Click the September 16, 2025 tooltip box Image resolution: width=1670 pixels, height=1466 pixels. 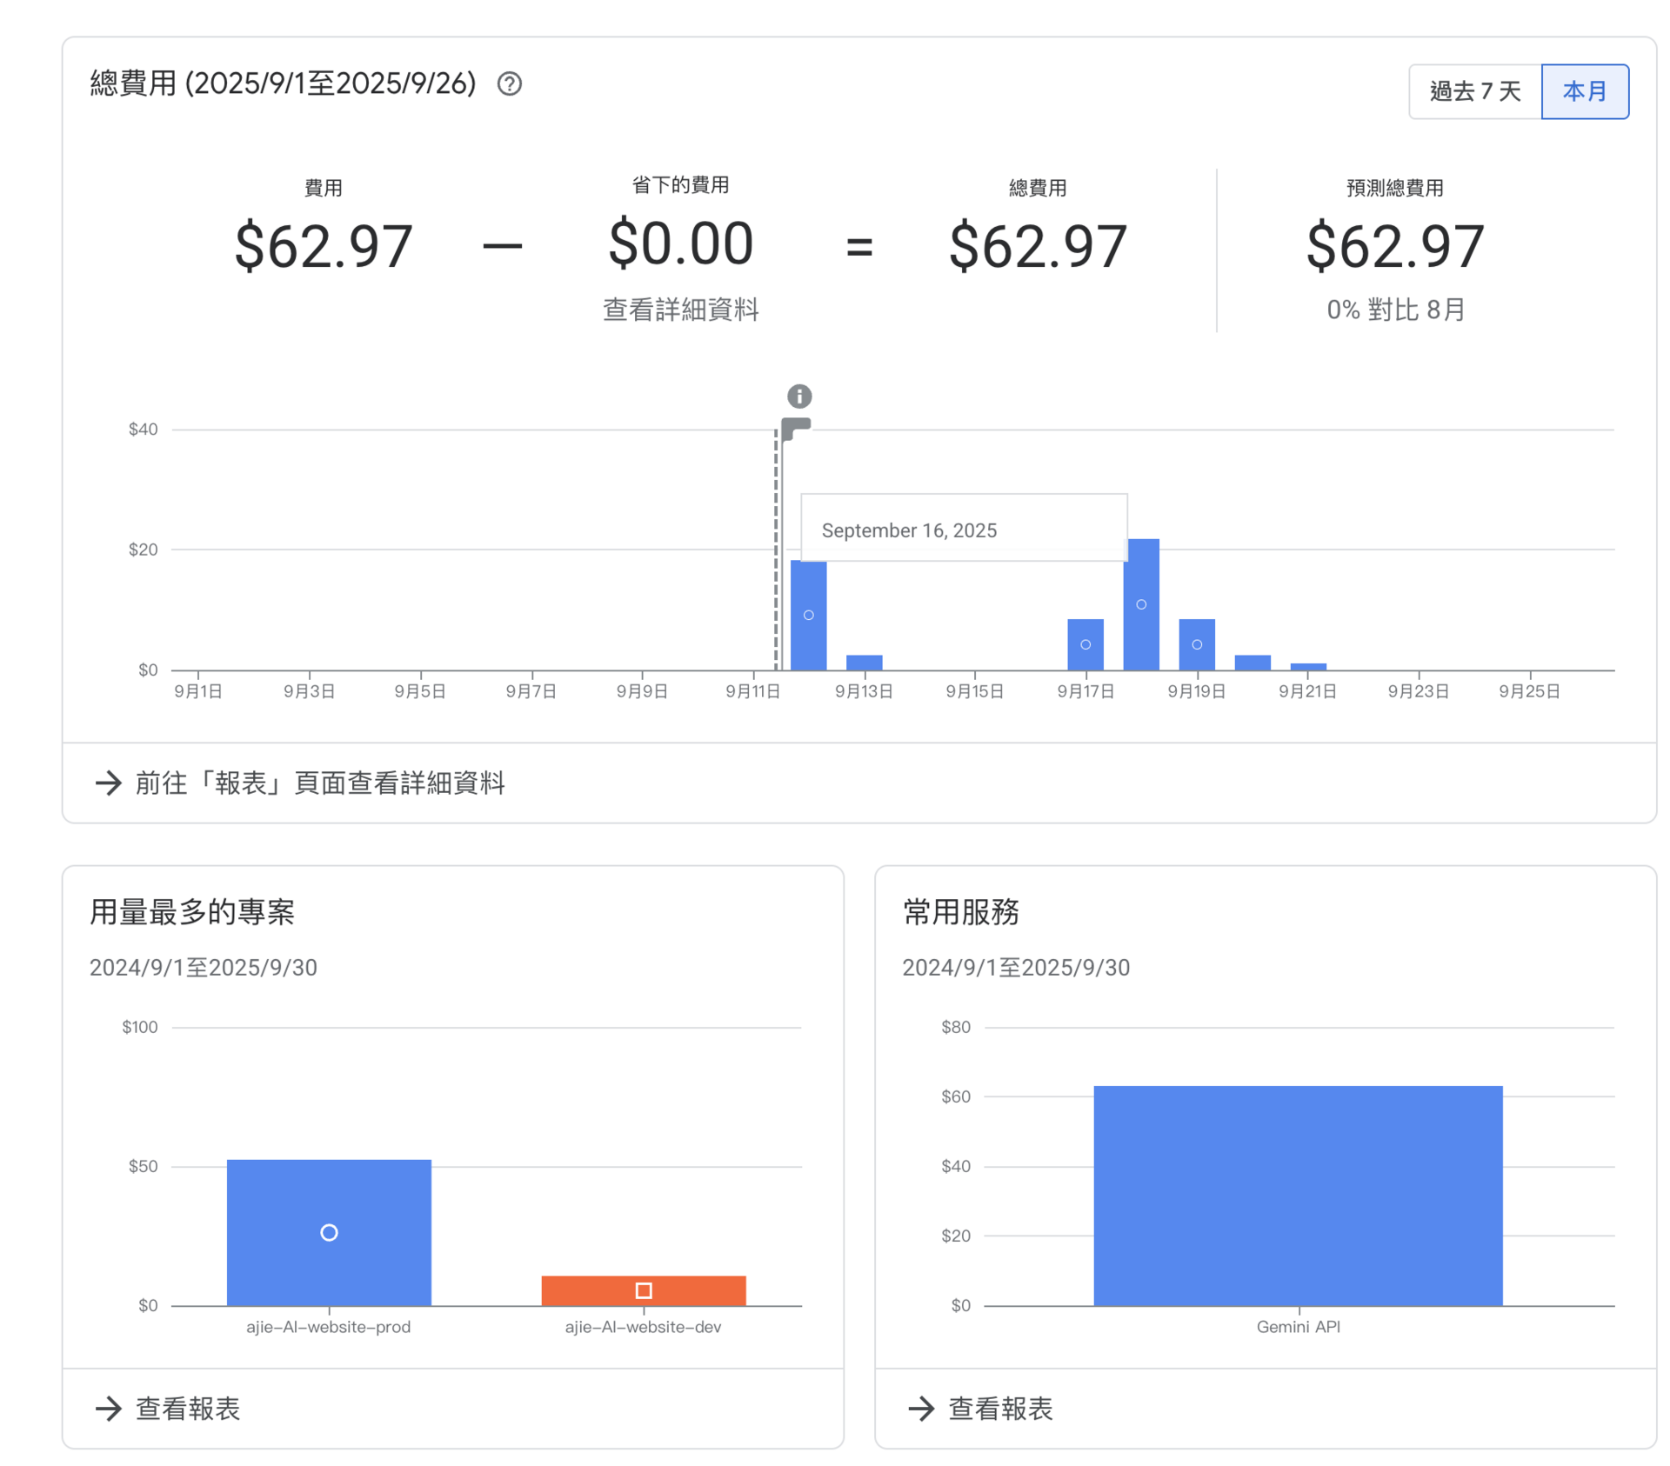963,529
